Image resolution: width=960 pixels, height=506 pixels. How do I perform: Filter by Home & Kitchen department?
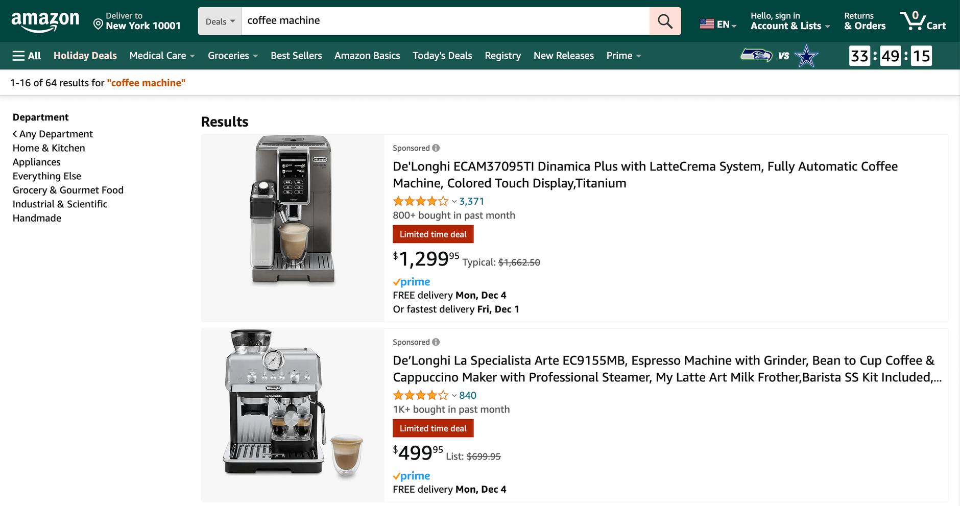click(49, 148)
